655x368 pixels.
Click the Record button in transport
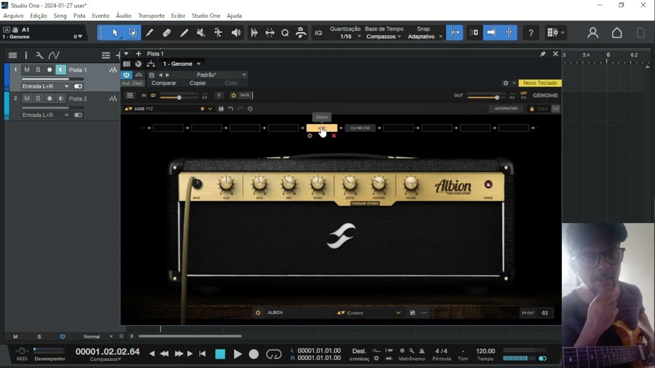254,354
